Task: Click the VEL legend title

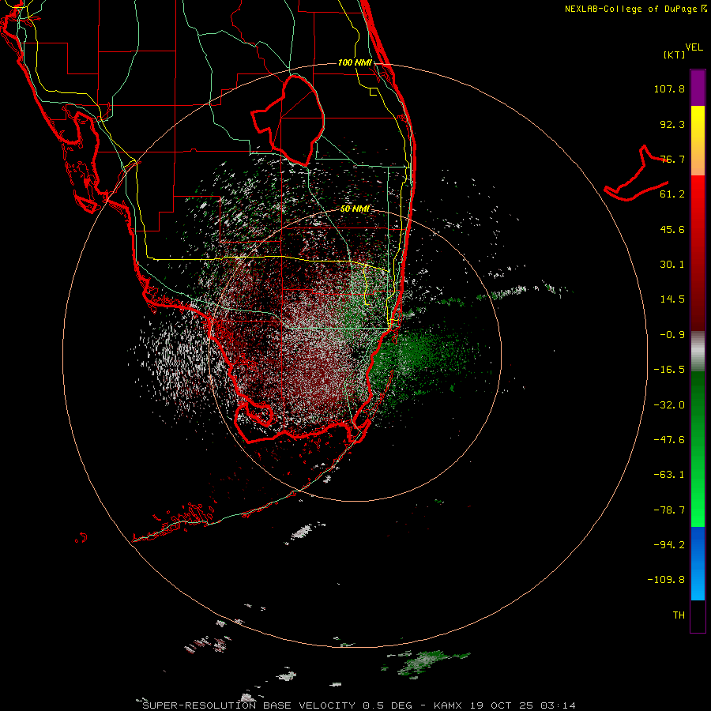Action: point(694,47)
